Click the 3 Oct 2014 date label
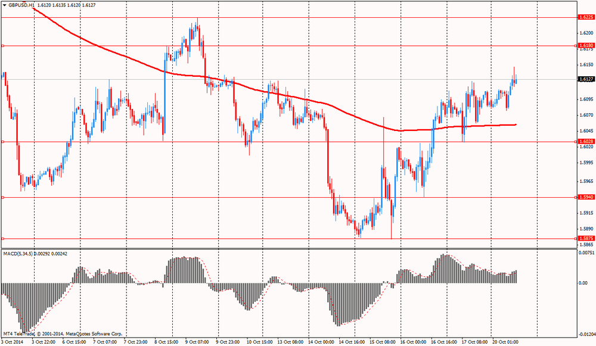 [12, 342]
